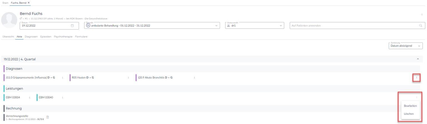Close the Fuchs, Bernd tab

click(x=29, y=2)
